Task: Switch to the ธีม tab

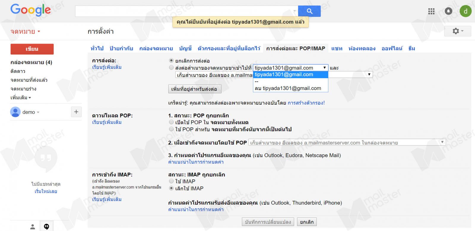Action: (x=412, y=48)
